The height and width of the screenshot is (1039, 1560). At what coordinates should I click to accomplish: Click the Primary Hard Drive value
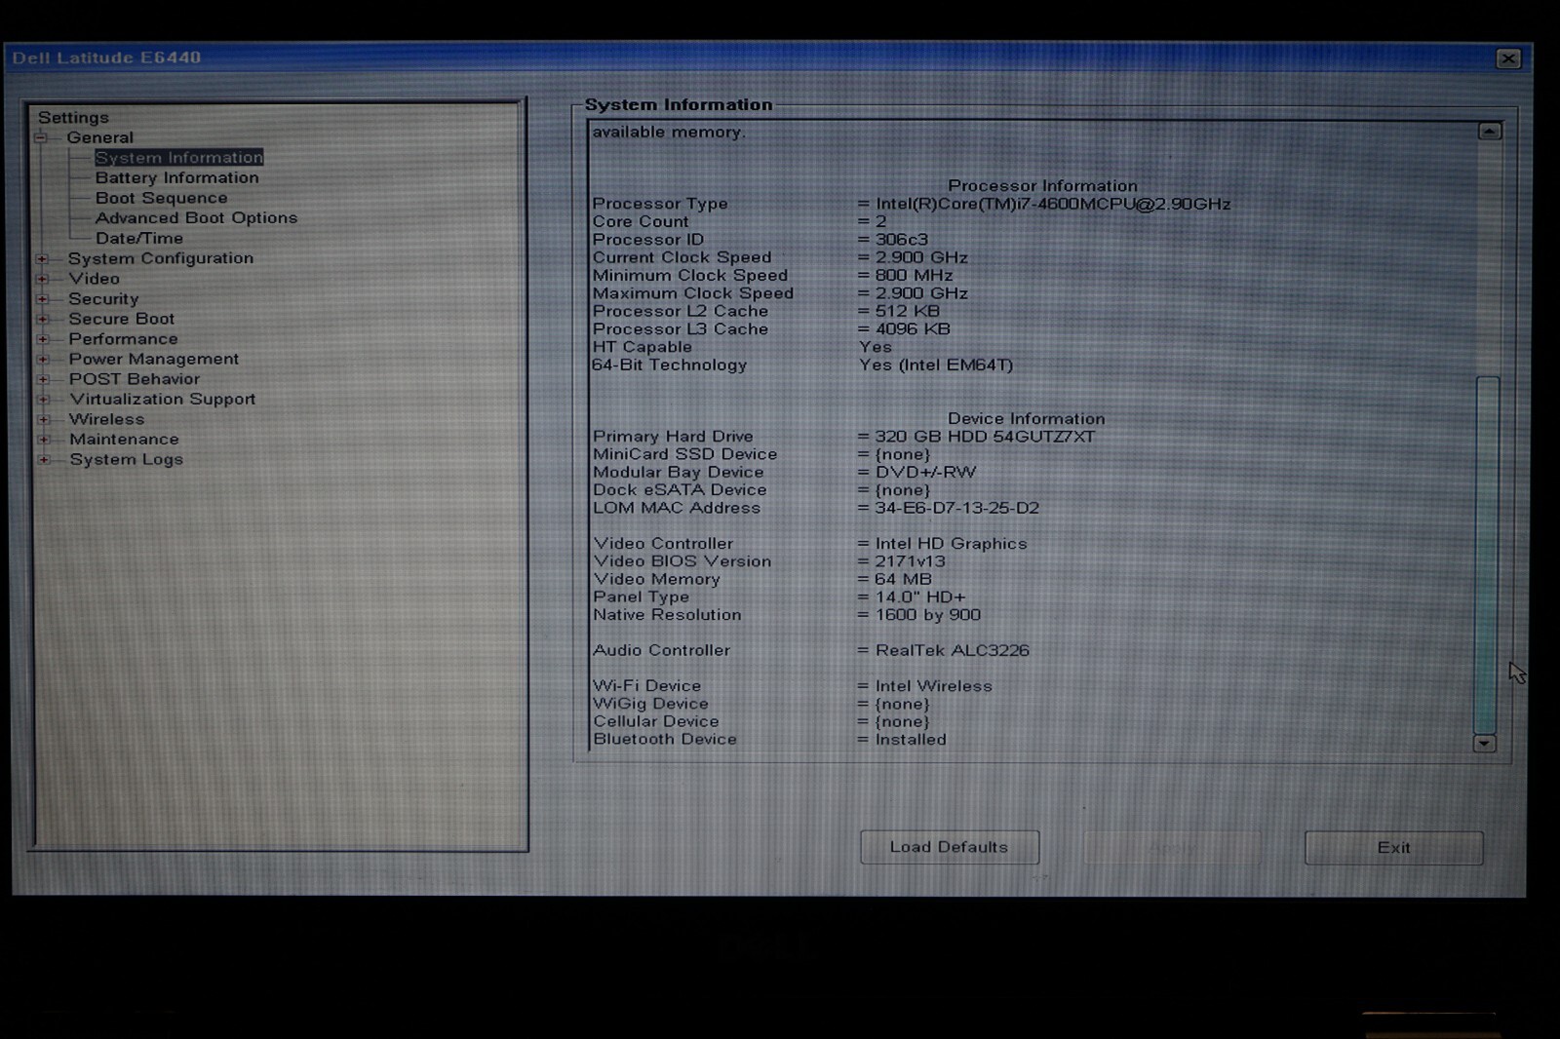[x=985, y=437]
